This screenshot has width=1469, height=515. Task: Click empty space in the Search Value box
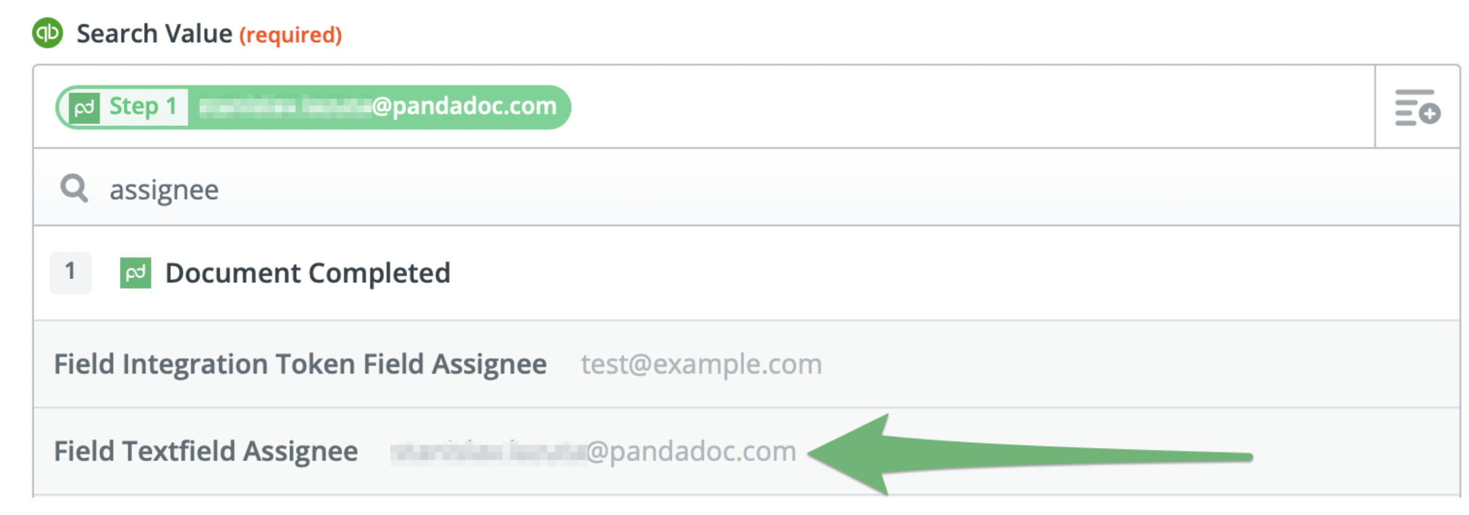(931, 107)
